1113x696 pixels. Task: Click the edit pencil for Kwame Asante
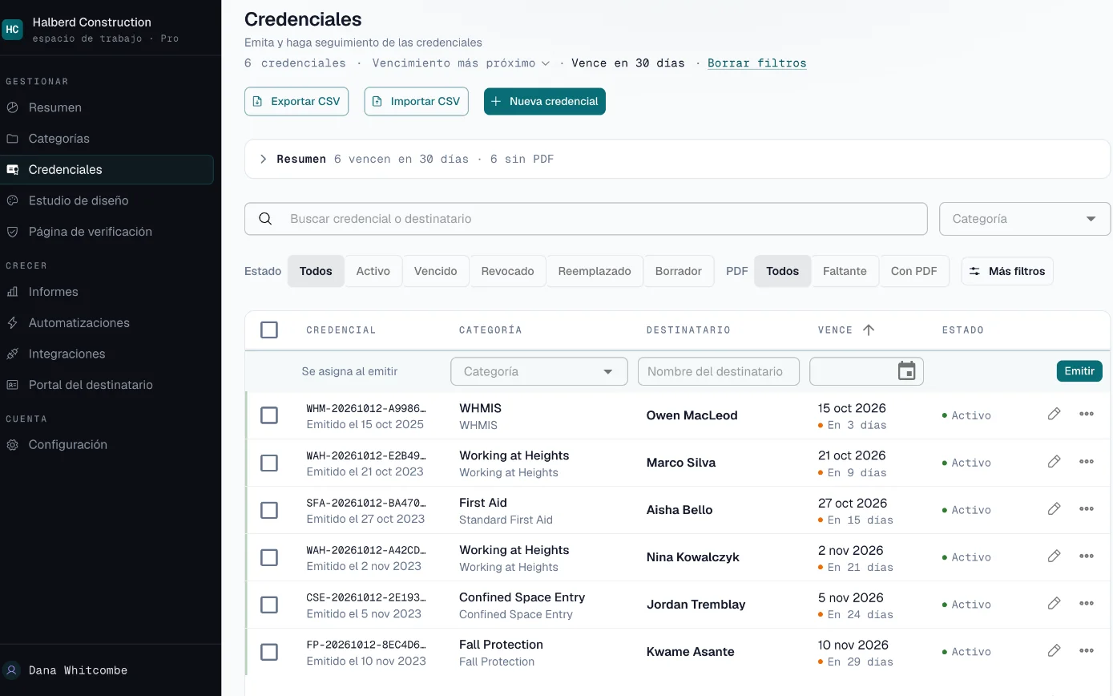(x=1054, y=650)
